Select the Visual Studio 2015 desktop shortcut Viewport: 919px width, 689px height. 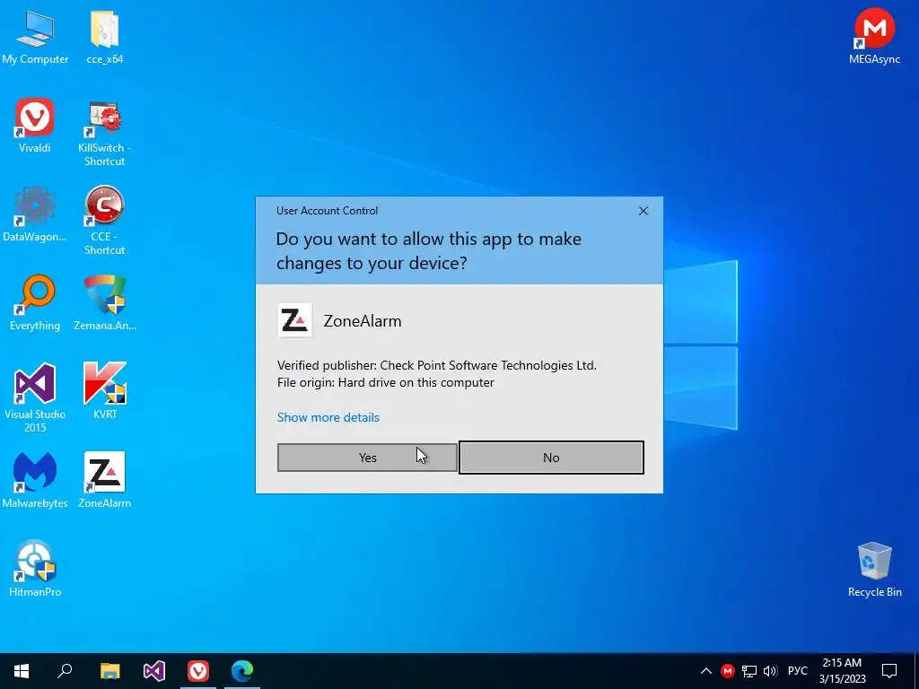[x=35, y=397]
